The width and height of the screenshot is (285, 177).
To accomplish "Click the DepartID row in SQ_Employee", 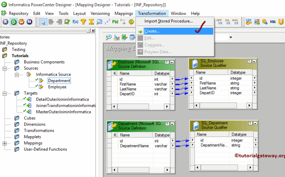I will coord(223,93).
